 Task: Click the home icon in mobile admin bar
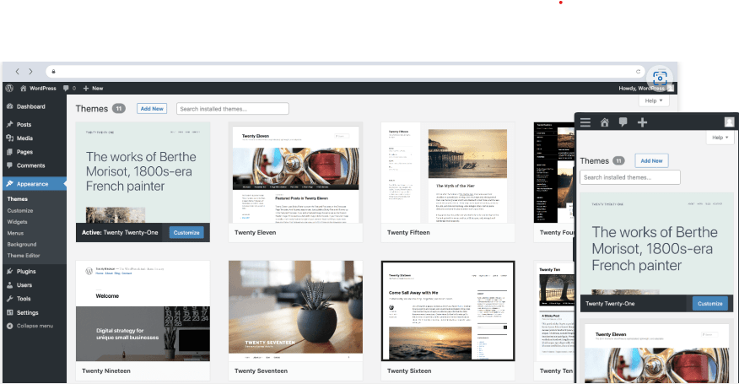coord(605,122)
